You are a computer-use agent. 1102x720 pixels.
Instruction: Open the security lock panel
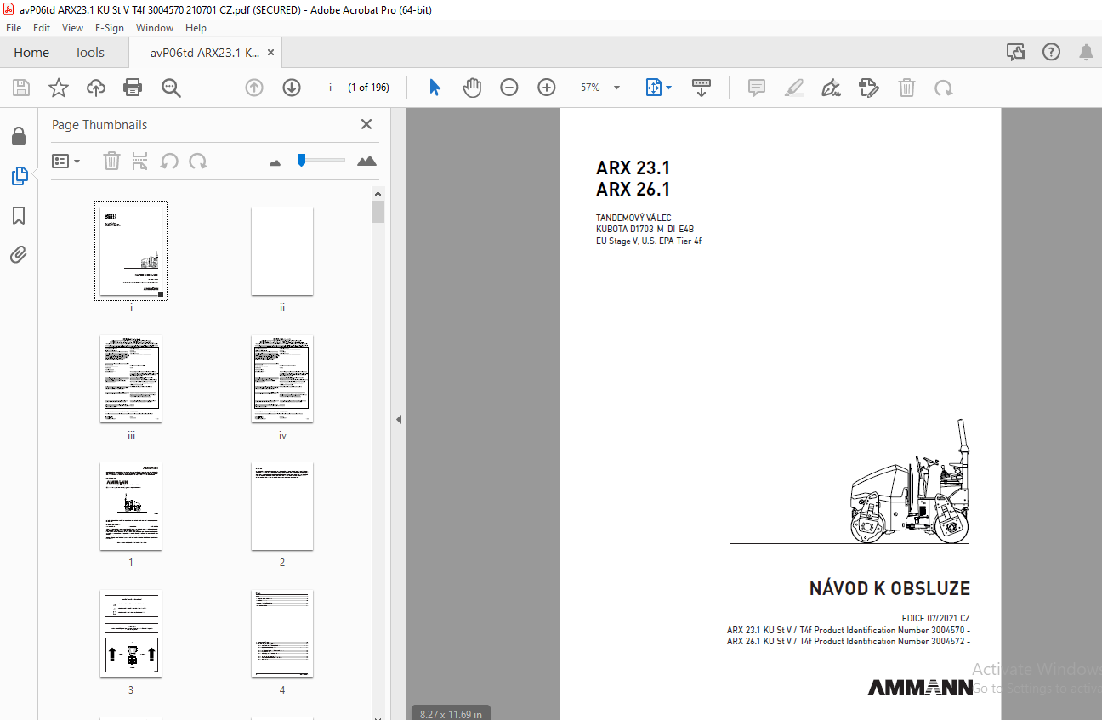[x=19, y=136]
